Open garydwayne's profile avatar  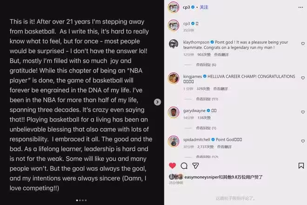[174, 112]
